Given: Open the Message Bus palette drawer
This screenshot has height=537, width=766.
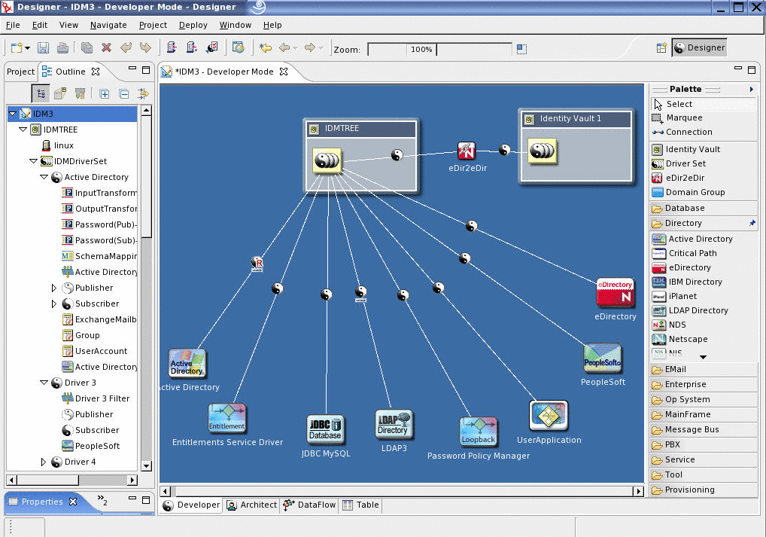Looking at the screenshot, I should click(x=704, y=429).
